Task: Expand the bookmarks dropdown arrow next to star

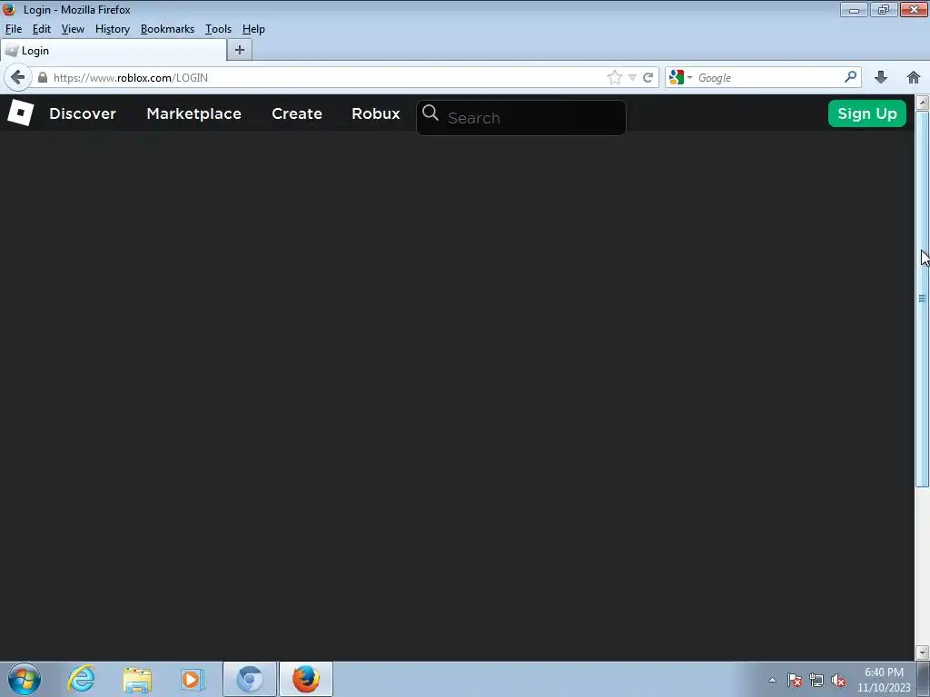Action: tap(632, 78)
